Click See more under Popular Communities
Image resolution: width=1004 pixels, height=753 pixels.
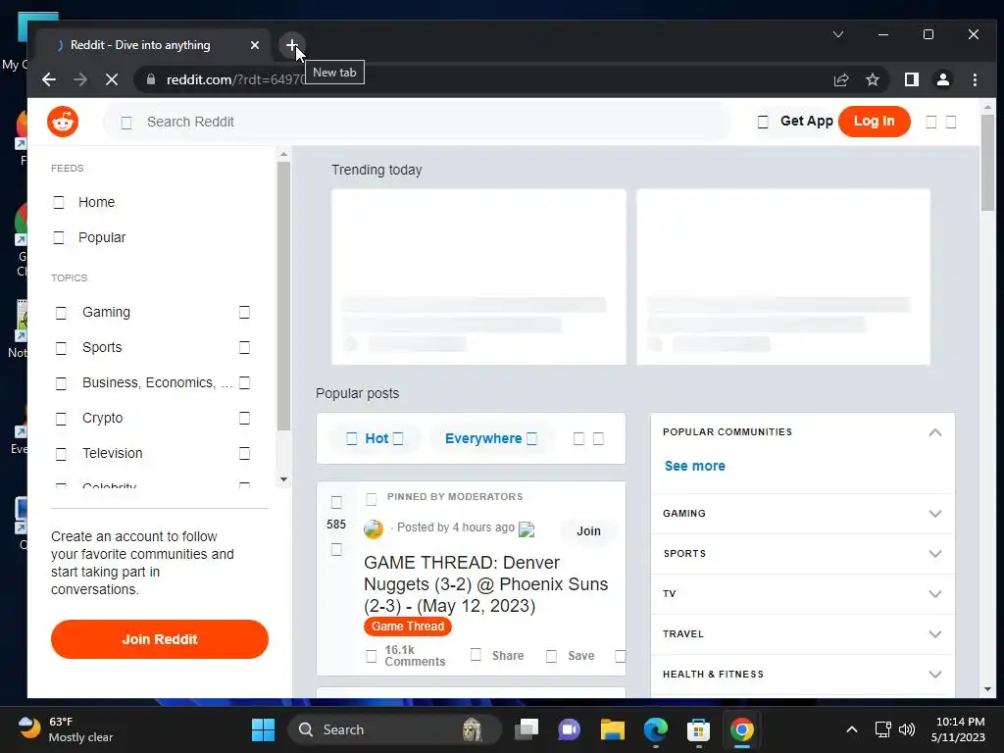pos(695,466)
